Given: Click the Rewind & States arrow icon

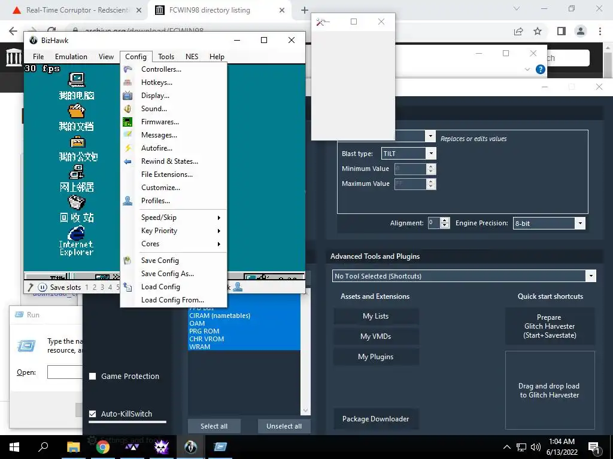Looking at the screenshot, I should point(128,161).
